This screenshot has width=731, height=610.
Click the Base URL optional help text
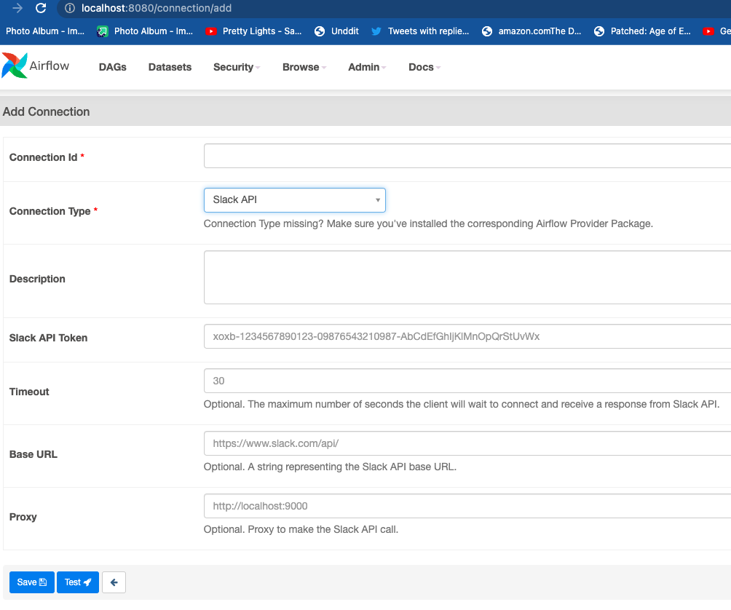[x=330, y=467]
